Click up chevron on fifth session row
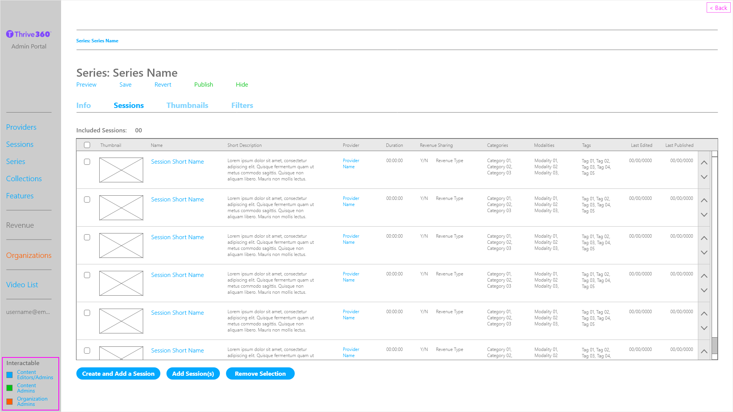Screen dimensions: 733x412 click(704, 314)
